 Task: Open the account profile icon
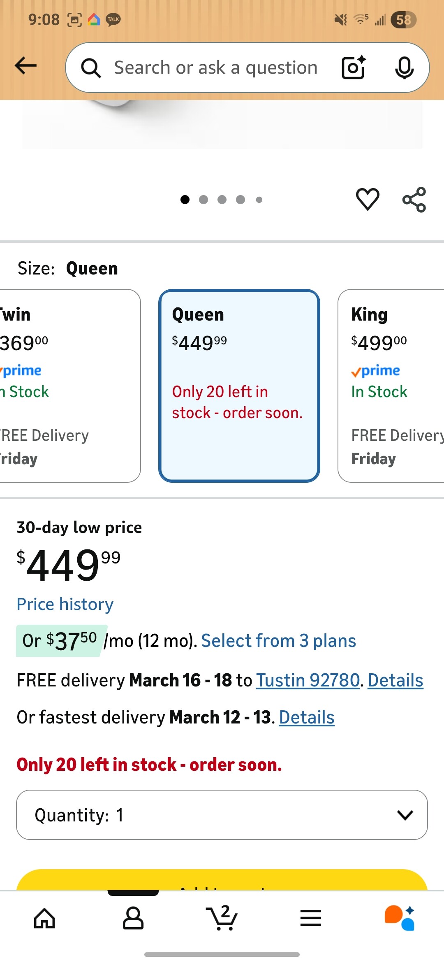133,919
